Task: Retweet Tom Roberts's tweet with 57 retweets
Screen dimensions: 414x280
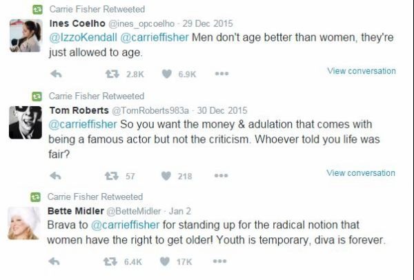Action: coord(110,176)
